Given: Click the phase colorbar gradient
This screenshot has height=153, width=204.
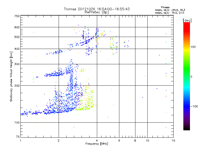Looking at the screenshot, I should coord(187,76).
